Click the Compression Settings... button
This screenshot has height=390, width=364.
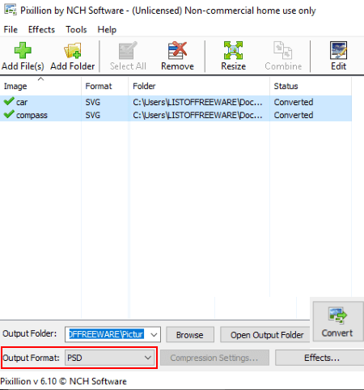214,358
